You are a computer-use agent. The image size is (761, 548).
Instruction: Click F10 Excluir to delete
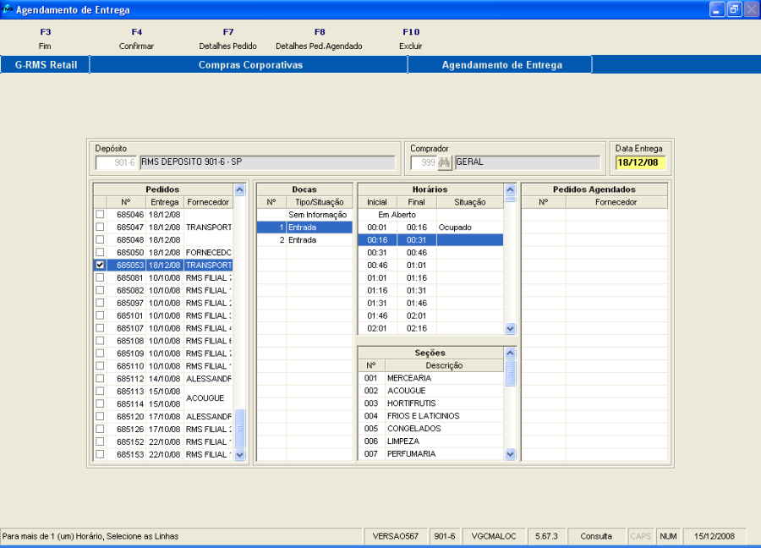(x=411, y=39)
